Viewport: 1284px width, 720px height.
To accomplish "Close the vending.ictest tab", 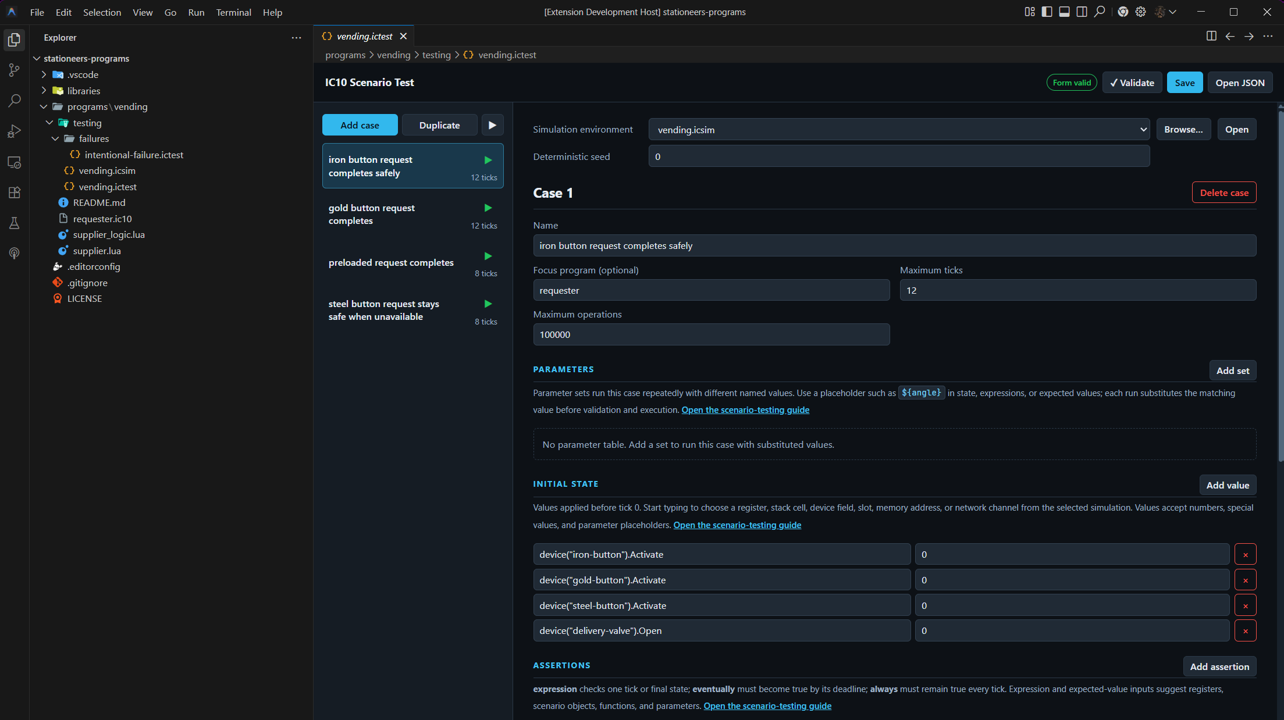I will click(x=403, y=36).
